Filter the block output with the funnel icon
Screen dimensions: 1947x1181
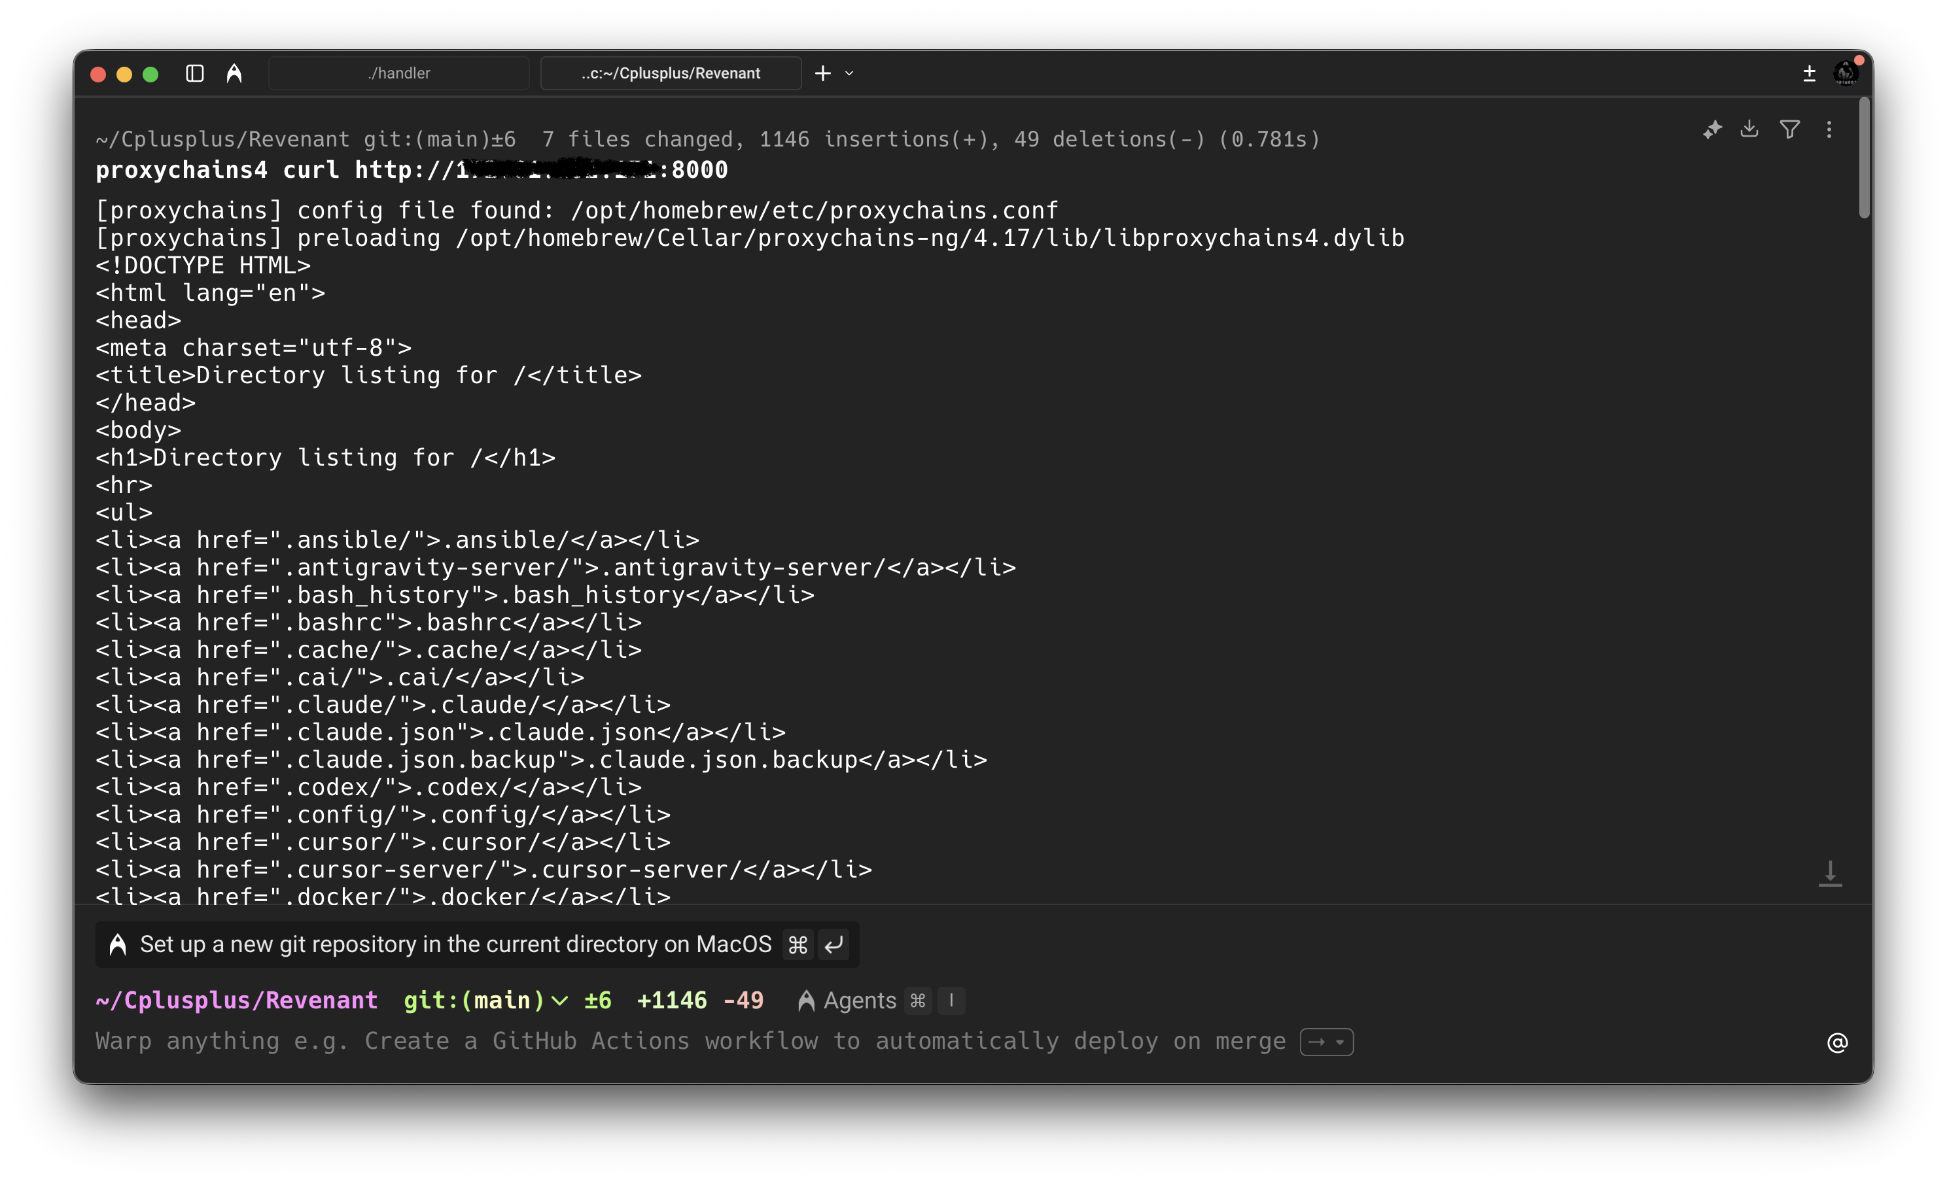click(1790, 129)
